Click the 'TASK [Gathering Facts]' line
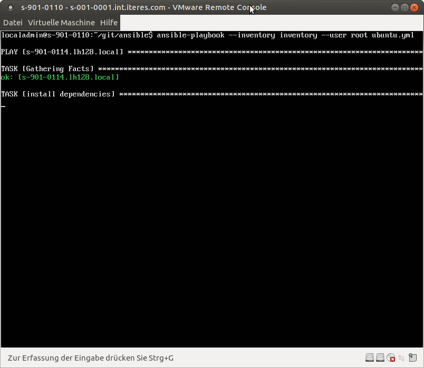The width and height of the screenshot is (424, 368). (x=212, y=69)
